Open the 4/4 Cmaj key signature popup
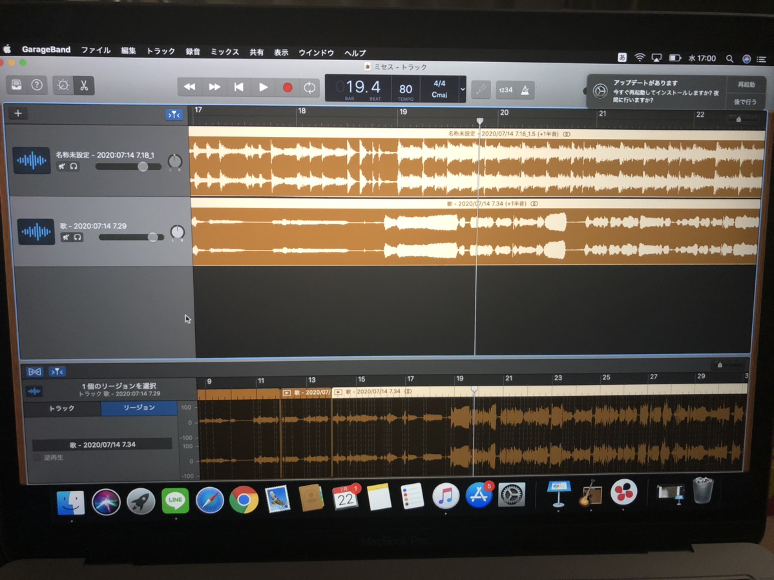Viewport: 774px width, 580px height. pyautogui.click(x=439, y=89)
